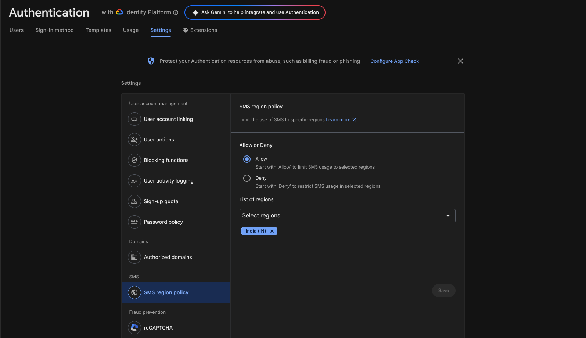Open the Learn more link
586x338 pixels.
pos(338,120)
